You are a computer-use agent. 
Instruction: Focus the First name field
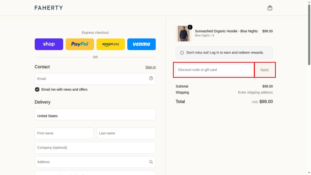coord(64,133)
